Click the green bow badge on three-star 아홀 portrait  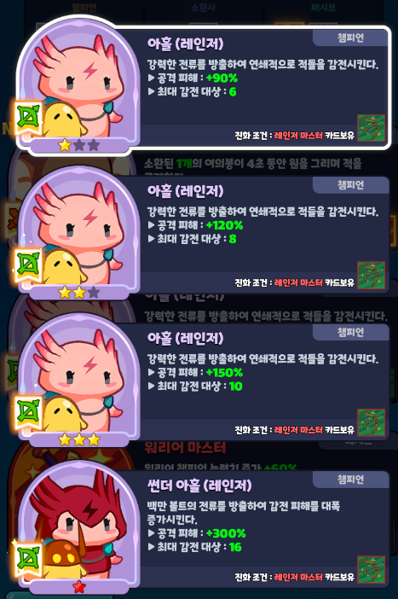click(29, 413)
